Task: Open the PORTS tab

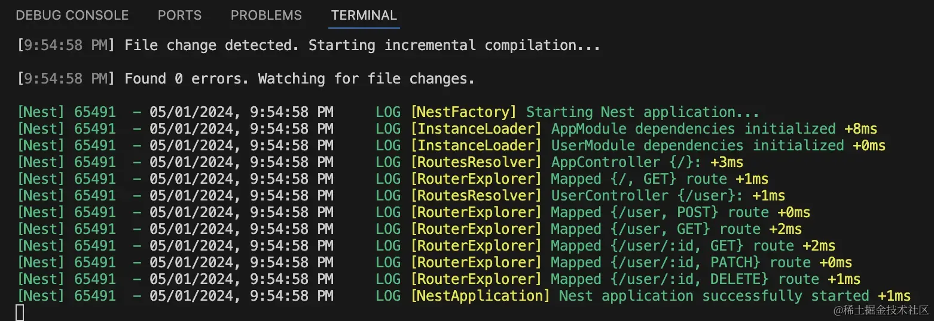Action: pos(179,16)
